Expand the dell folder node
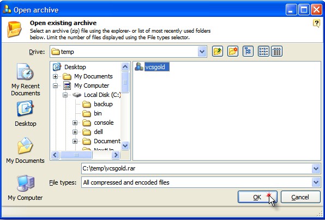This screenshot has height=220, width=325. [x=75, y=132]
